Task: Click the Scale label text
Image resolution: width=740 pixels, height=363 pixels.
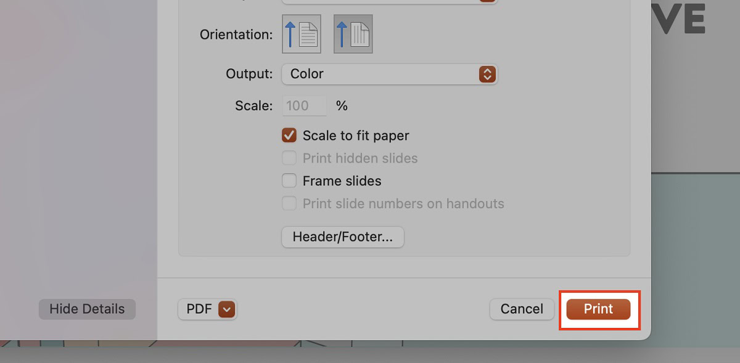Action: coord(253,105)
